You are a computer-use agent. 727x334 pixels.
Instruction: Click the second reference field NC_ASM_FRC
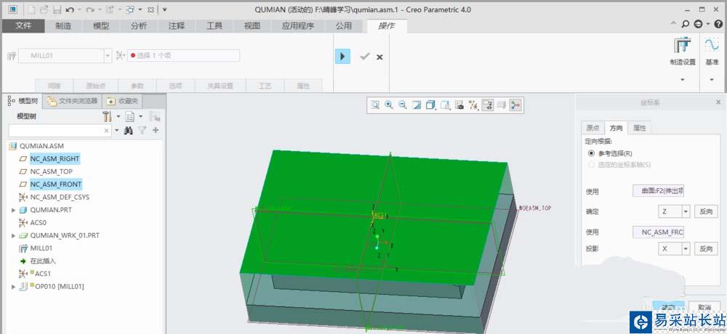point(659,232)
